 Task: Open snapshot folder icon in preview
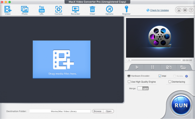click(183, 67)
